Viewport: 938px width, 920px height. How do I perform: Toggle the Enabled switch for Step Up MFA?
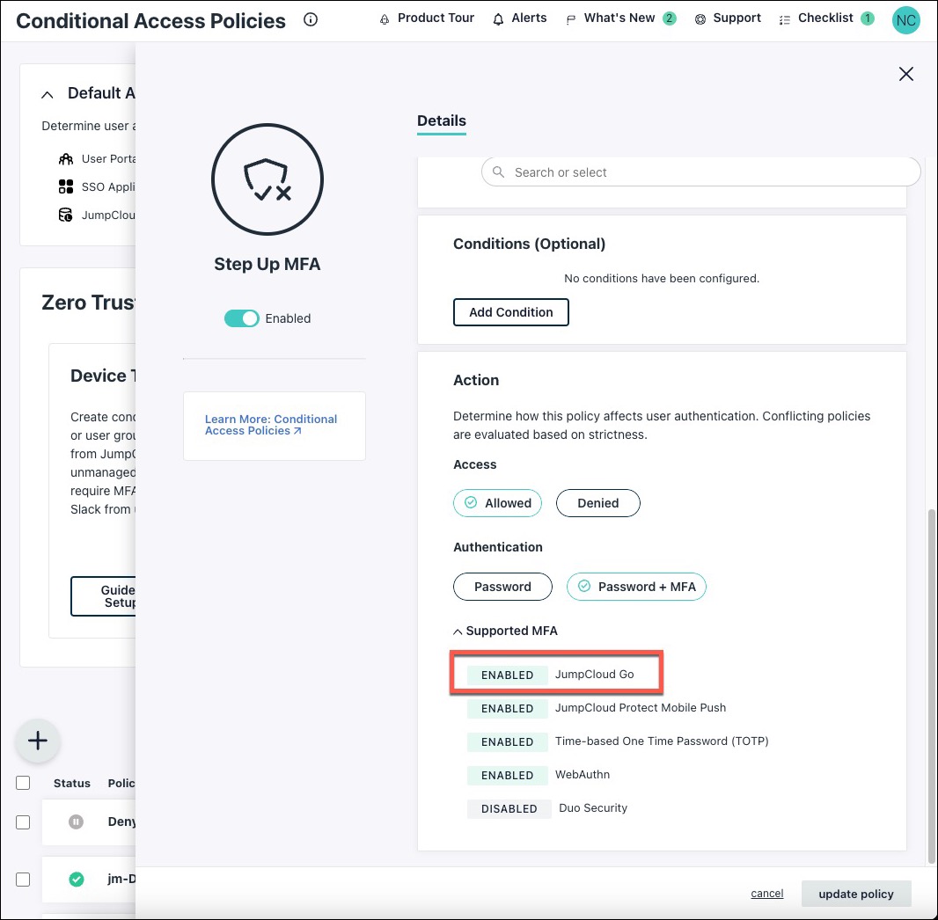[x=241, y=318]
